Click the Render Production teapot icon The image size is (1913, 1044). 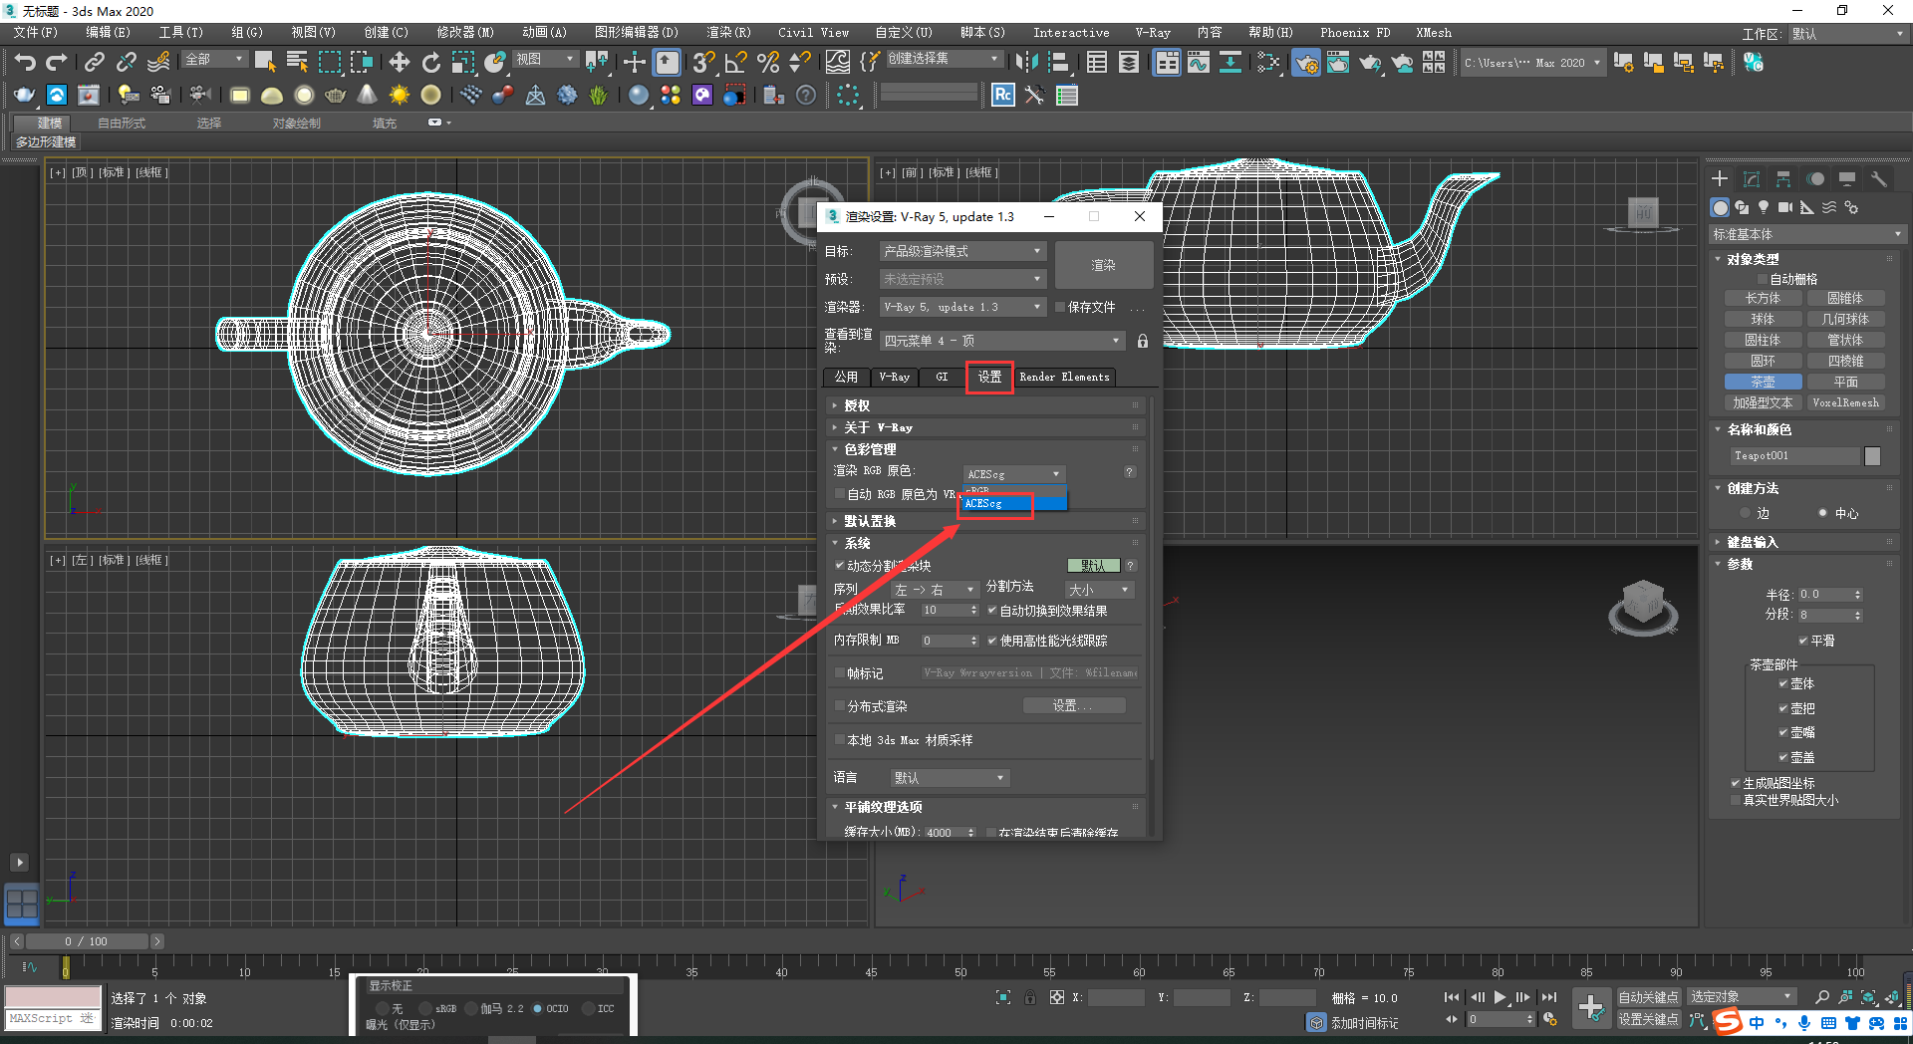1370,63
